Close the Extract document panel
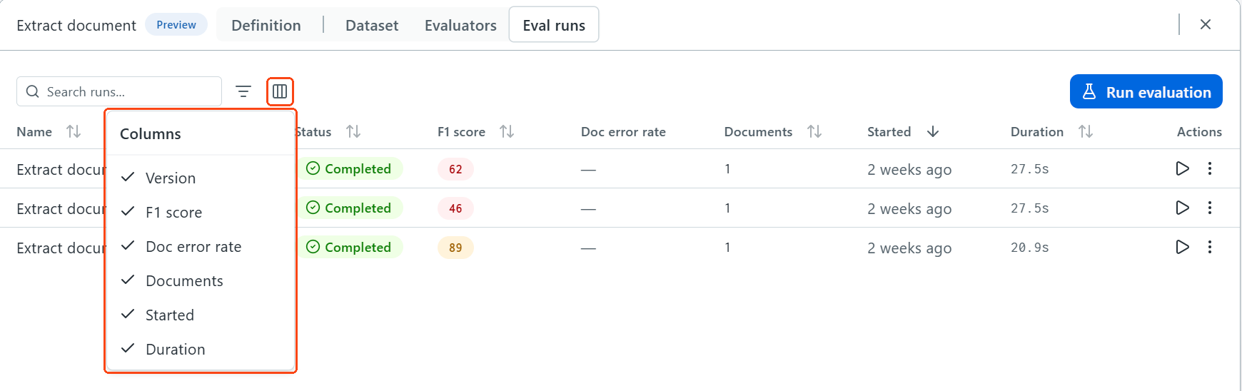The image size is (1242, 391). click(x=1206, y=24)
